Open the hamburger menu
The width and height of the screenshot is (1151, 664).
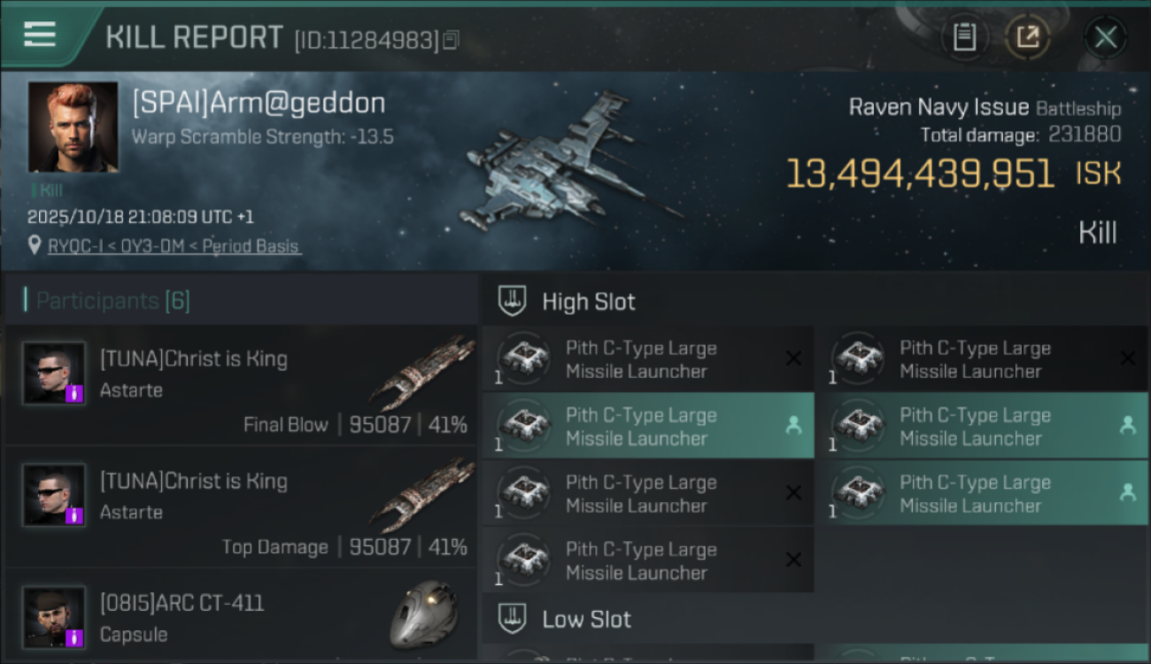pos(40,35)
